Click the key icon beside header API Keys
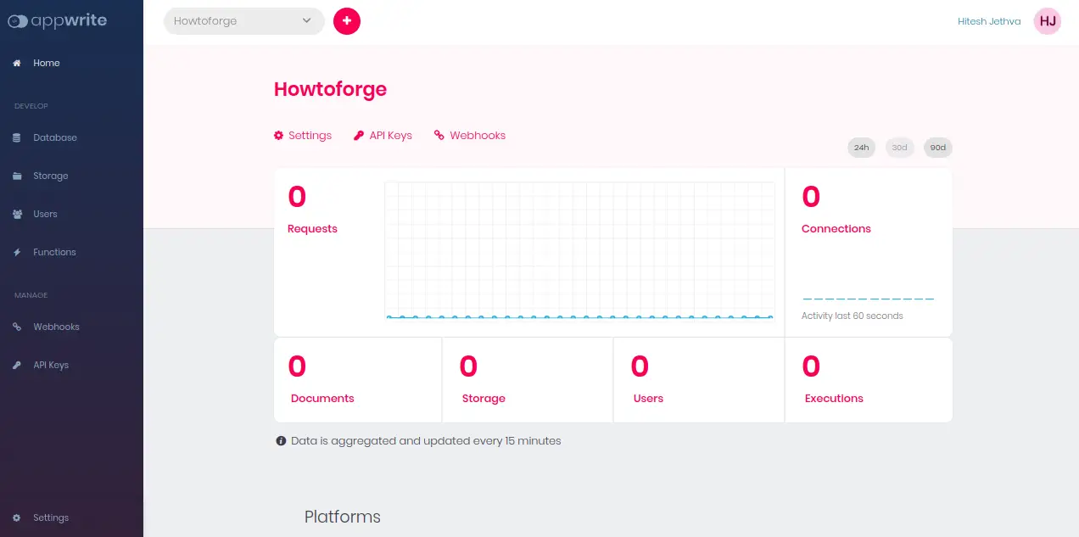This screenshot has width=1079, height=537. click(359, 136)
